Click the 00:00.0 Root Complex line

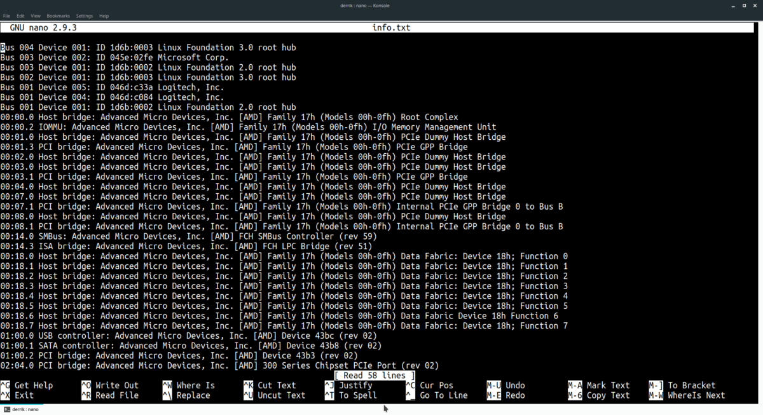pos(229,117)
